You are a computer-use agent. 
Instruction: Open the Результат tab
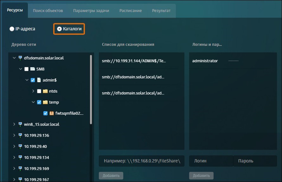pyautogui.click(x=161, y=11)
